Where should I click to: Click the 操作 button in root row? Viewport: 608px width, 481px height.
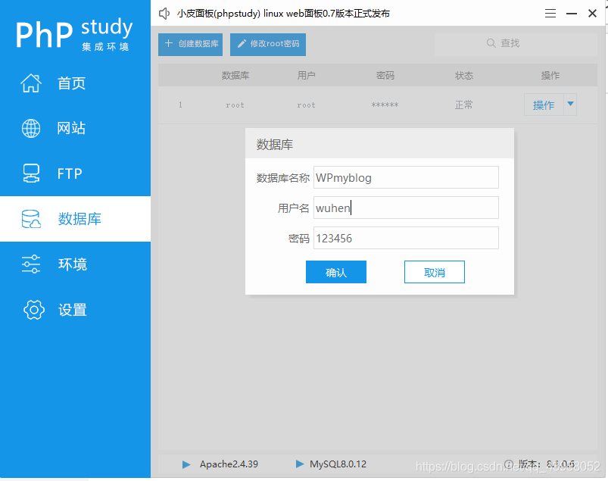tap(544, 105)
